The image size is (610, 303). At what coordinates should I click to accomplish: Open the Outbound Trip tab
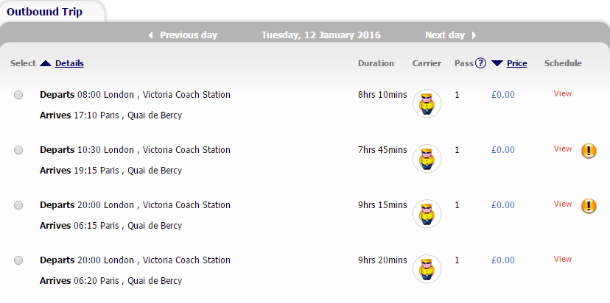[45, 12]
